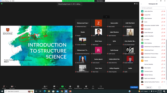Open video options arrow next to Start Video
Viewport: 167px width, 93px height.
[x=15, y=87]
